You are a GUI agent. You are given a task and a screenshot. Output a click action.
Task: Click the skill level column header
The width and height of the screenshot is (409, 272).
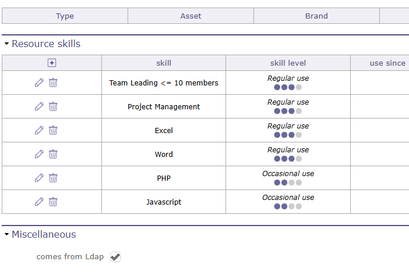[x=288, y=63]
